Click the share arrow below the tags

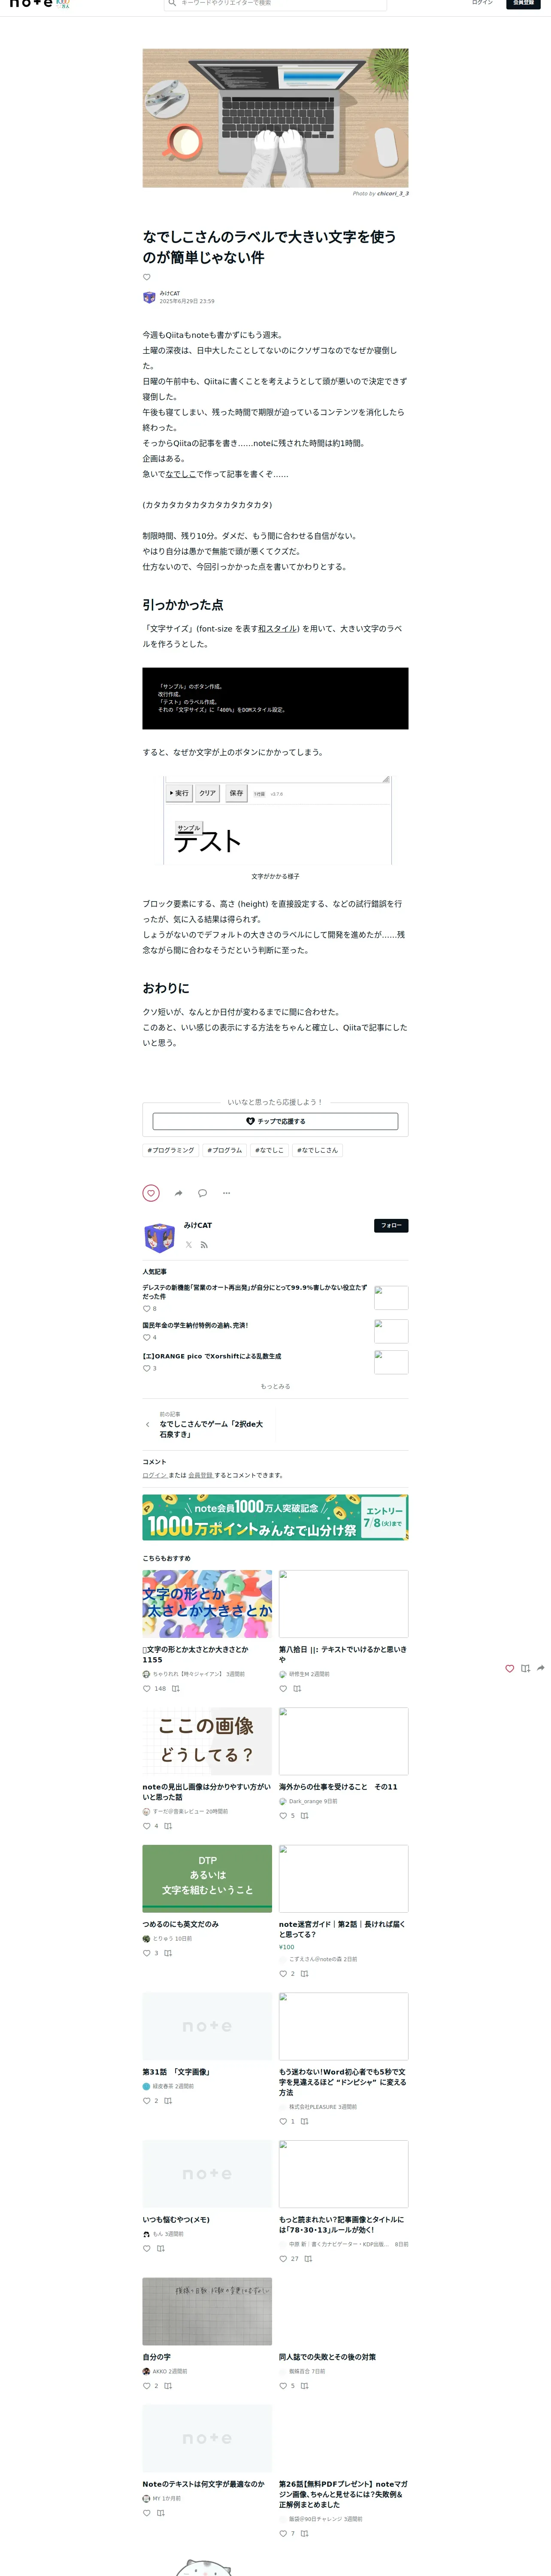click(178, 1193)
